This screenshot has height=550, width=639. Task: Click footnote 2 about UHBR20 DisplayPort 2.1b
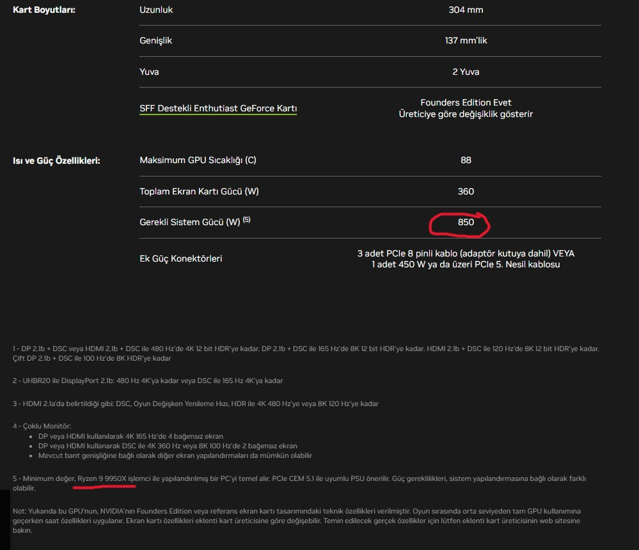(148, 381)
